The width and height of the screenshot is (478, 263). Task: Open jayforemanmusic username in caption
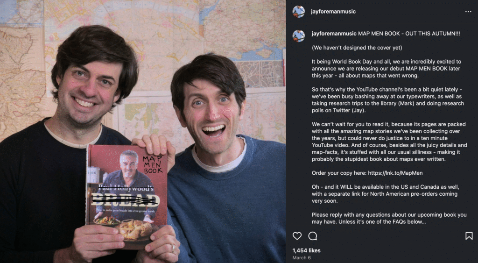point(334,34)
